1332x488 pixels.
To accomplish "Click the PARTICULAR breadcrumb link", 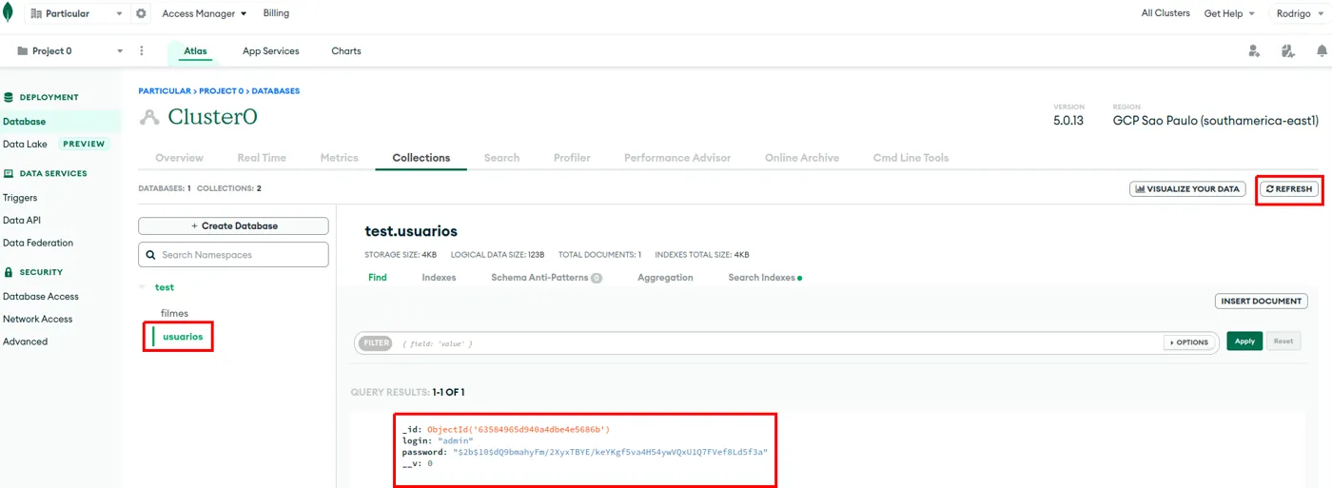I will pyautogui.click(x=165, y=91).
